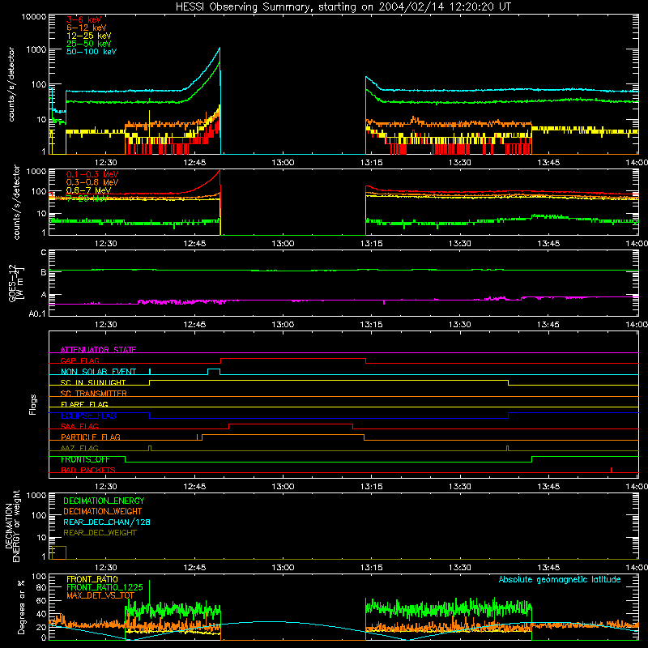Select the magenta ATTENUATOR_STATE flag label

pyautogui.click(x=98, y=350)
